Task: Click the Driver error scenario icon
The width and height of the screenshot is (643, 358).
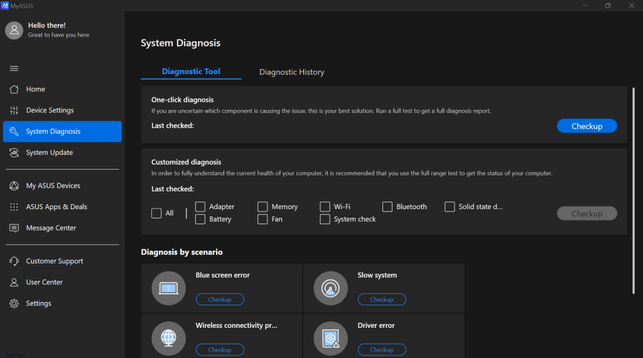Action: click(x=330, y=339)
